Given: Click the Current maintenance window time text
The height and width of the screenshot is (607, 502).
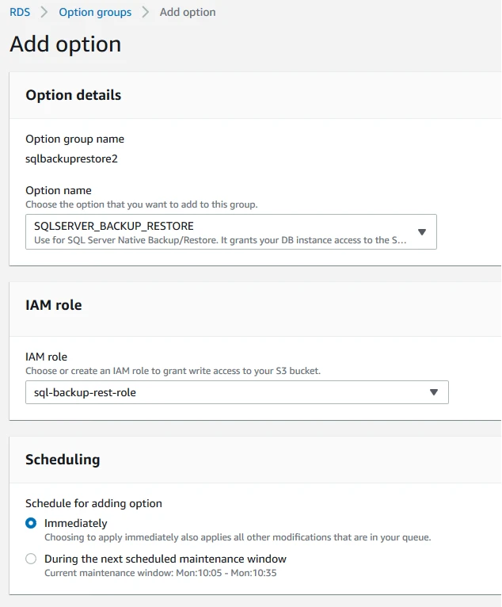Looking at the screenshot, I should [161, 573].
